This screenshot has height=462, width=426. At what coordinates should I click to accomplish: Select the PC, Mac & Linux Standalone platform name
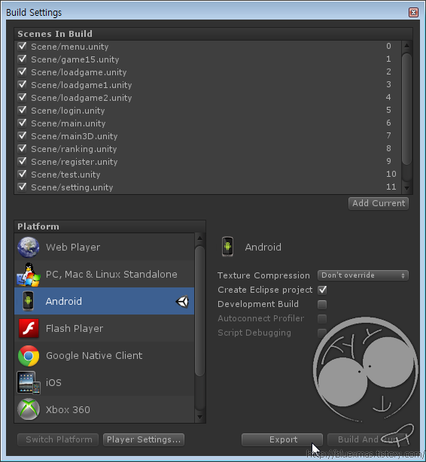tap(111, 275)
